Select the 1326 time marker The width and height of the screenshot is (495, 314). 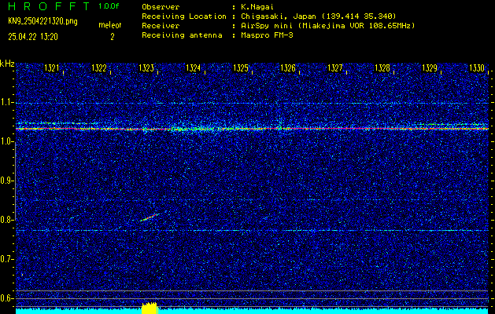point(288,68)
